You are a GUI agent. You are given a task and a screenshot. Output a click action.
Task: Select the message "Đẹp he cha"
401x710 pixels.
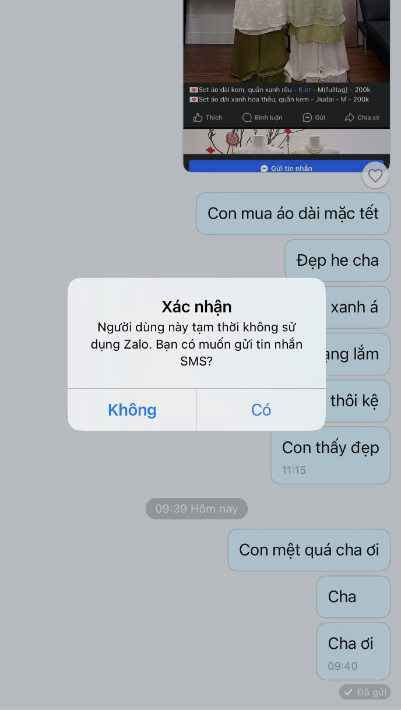(x=337, y=260)
